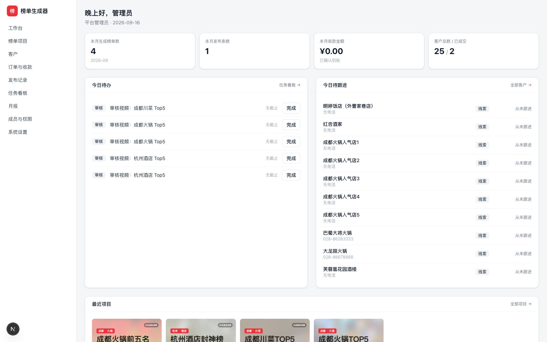Open the 成都川菜TOP5 project thumbnail
The height and width of the screenshot is (342, 547).
[275, 330]
